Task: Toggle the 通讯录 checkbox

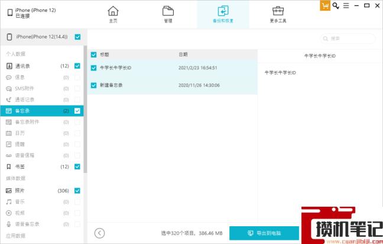Action: tap(77, 66)
